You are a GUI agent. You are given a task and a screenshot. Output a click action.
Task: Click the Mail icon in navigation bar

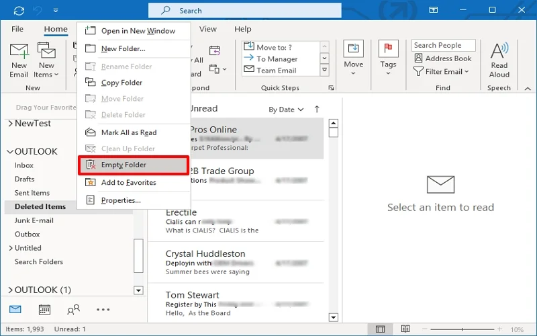(15, 310)
